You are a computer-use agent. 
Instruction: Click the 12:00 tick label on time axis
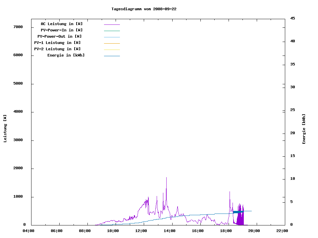[x=141, y=231]
